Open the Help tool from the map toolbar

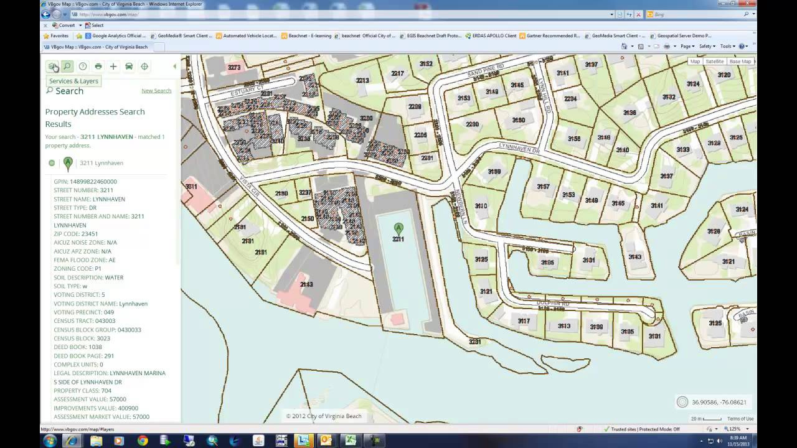[x=83, y=66]
